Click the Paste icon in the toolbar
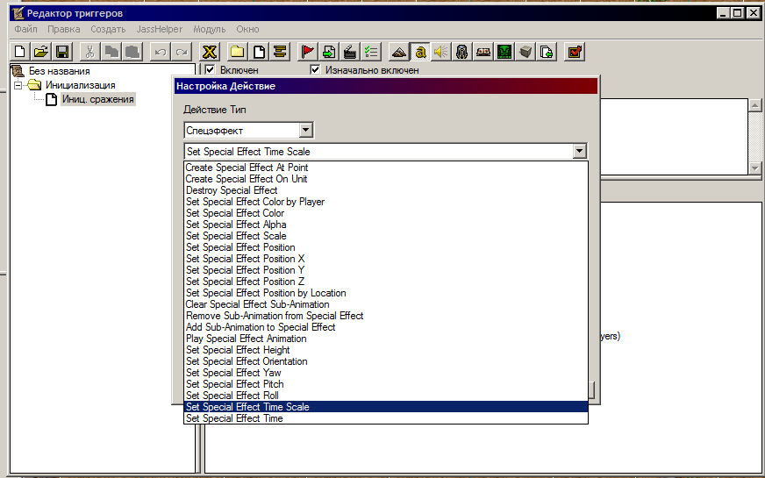The width and height of the screenshot is (765, 478). coord(132,51)
